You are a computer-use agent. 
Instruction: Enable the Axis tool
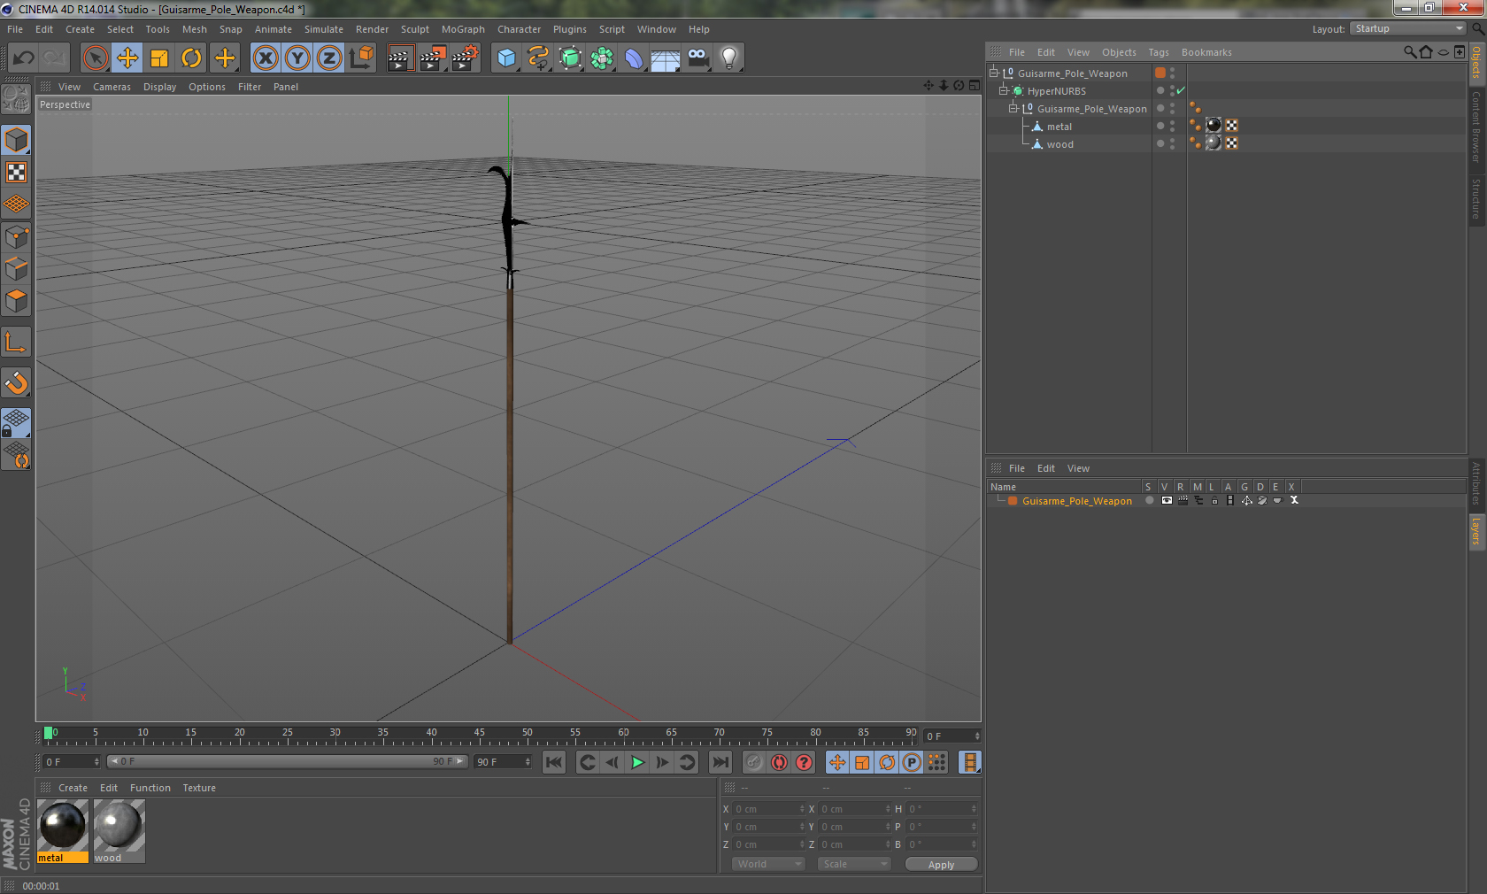tap(16, 342)
